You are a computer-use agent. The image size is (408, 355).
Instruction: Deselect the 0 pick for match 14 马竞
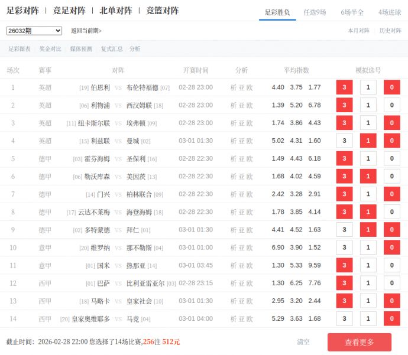point(391,319)
